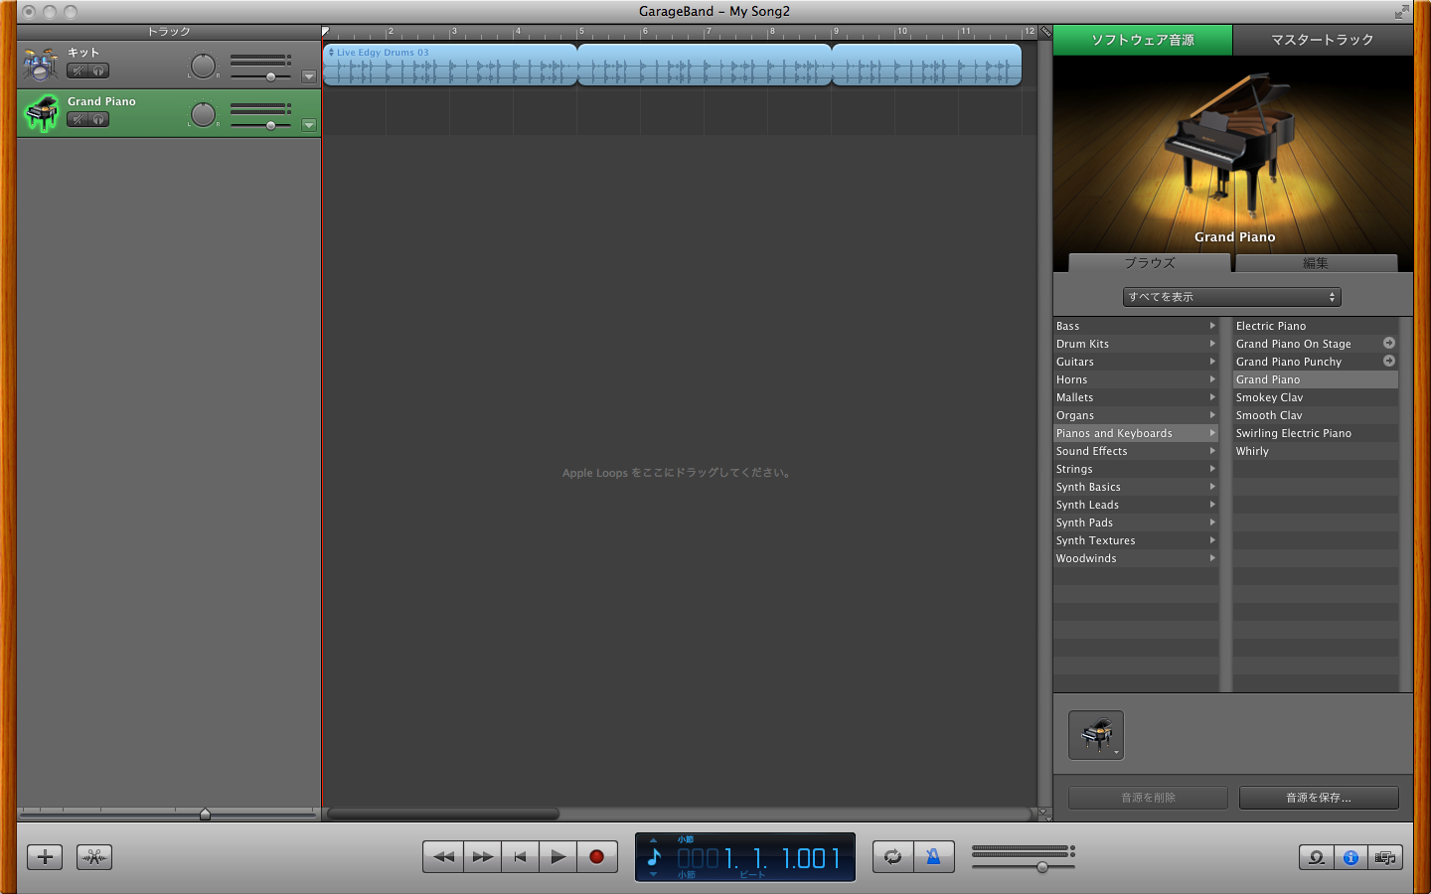
Task: Expand the Organs category
Action: coord(1136,415)
